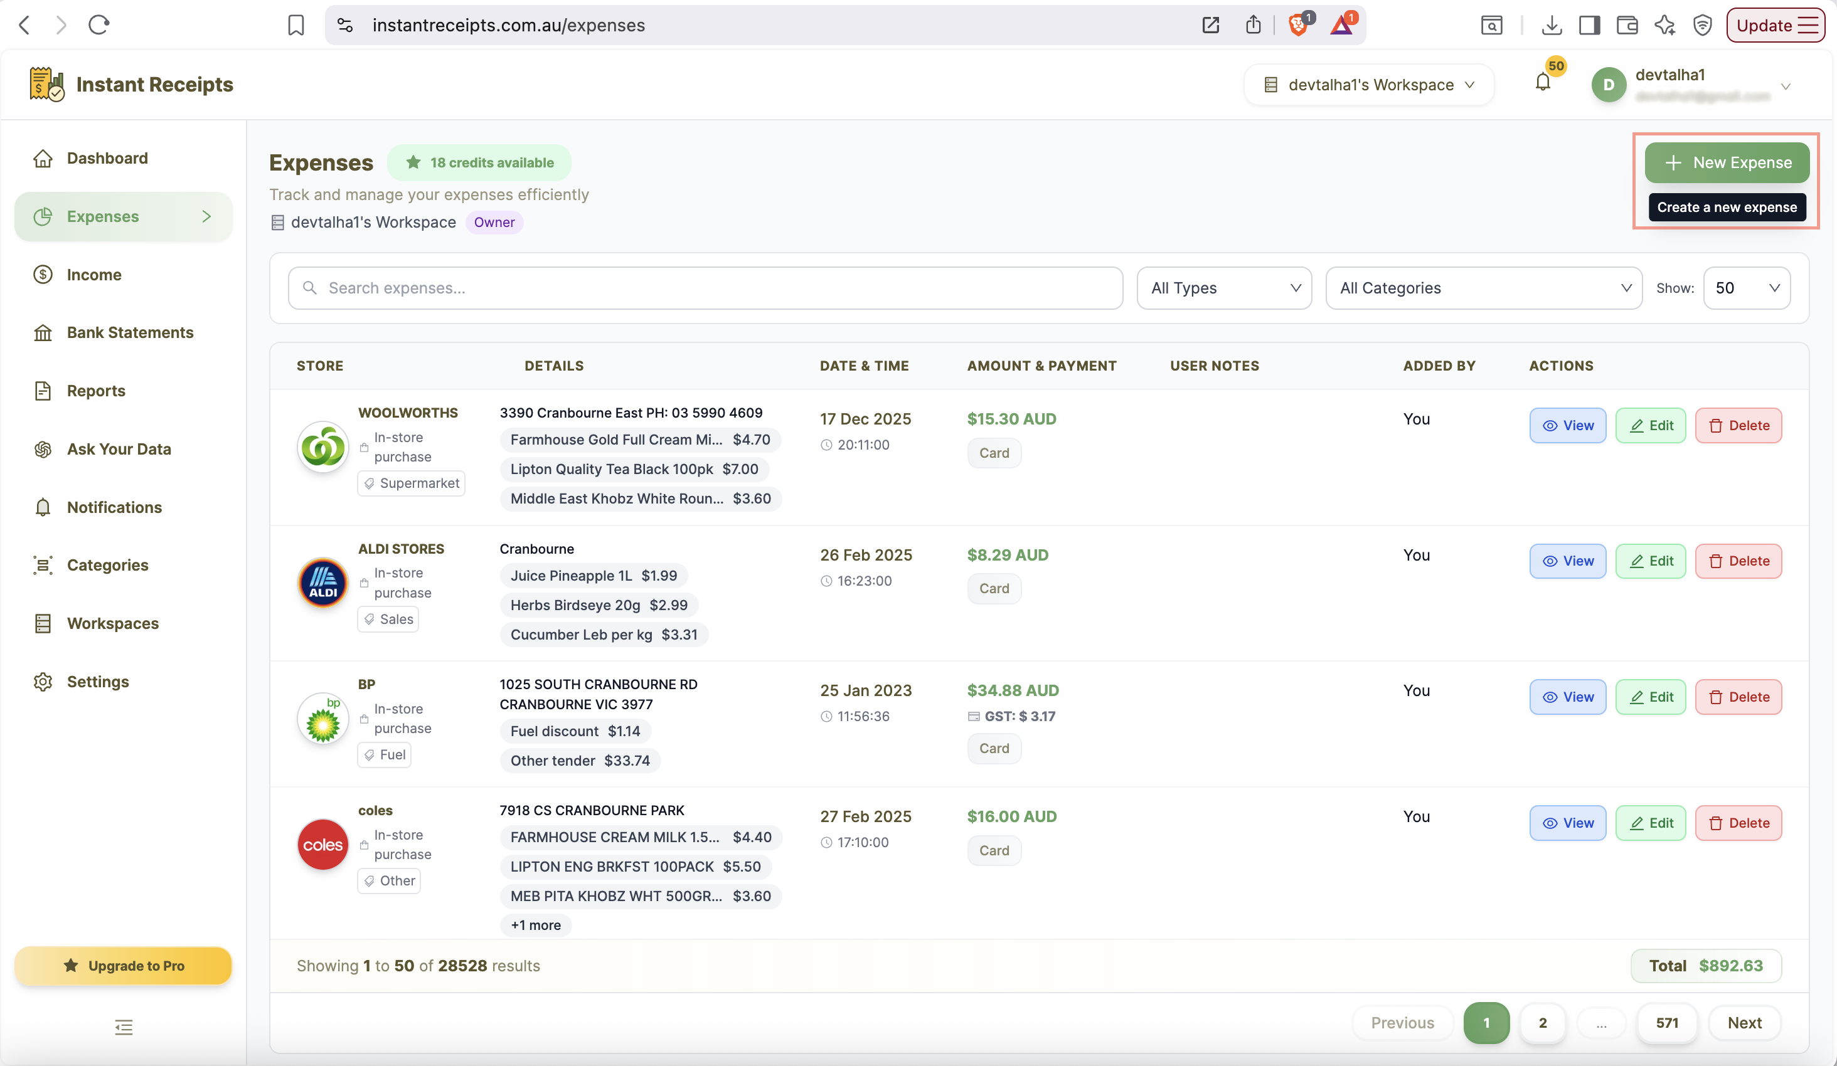Click the New Expense button
The width and height of the screenshot is (1837, 1066).
[x=1726, y=162]
